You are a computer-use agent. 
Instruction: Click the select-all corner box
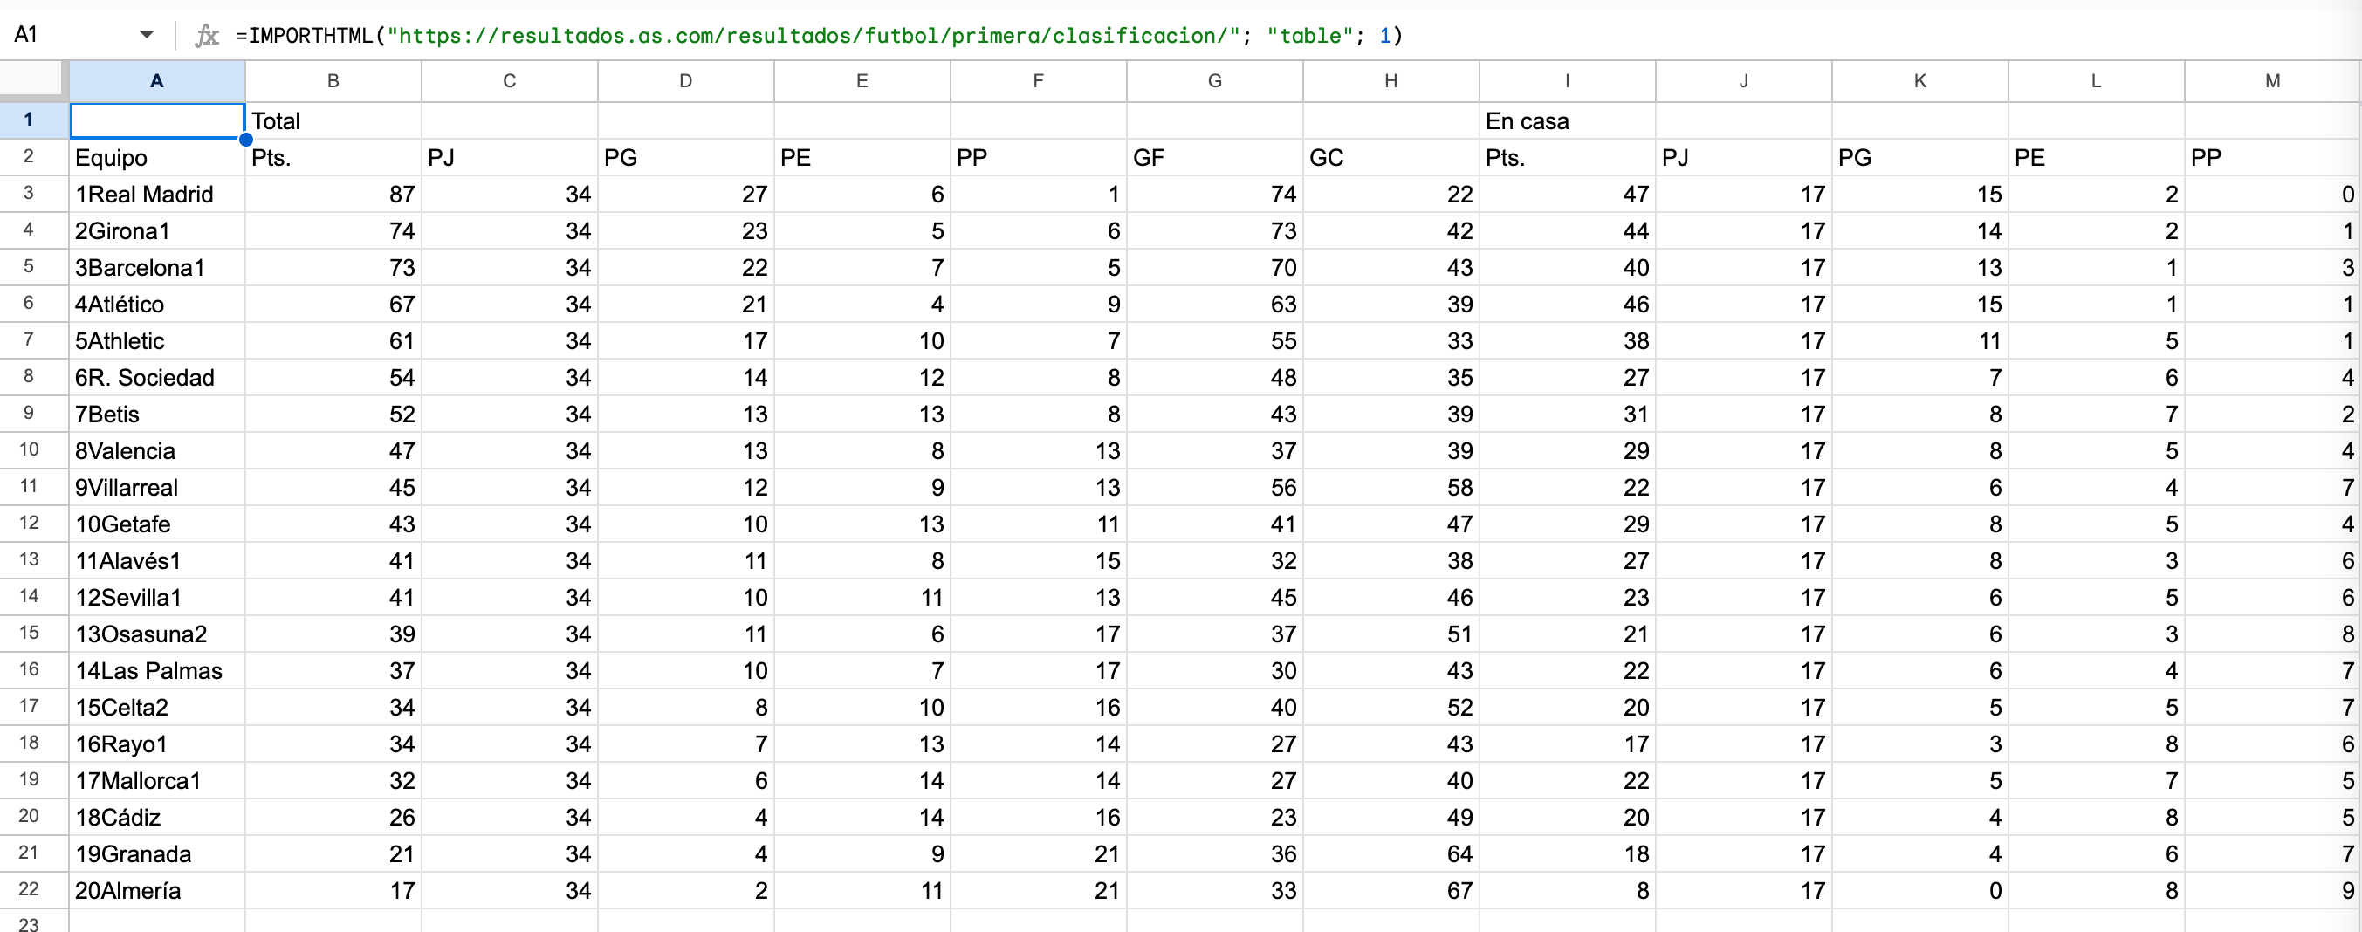pyautogui.click(x=33, y=80)
